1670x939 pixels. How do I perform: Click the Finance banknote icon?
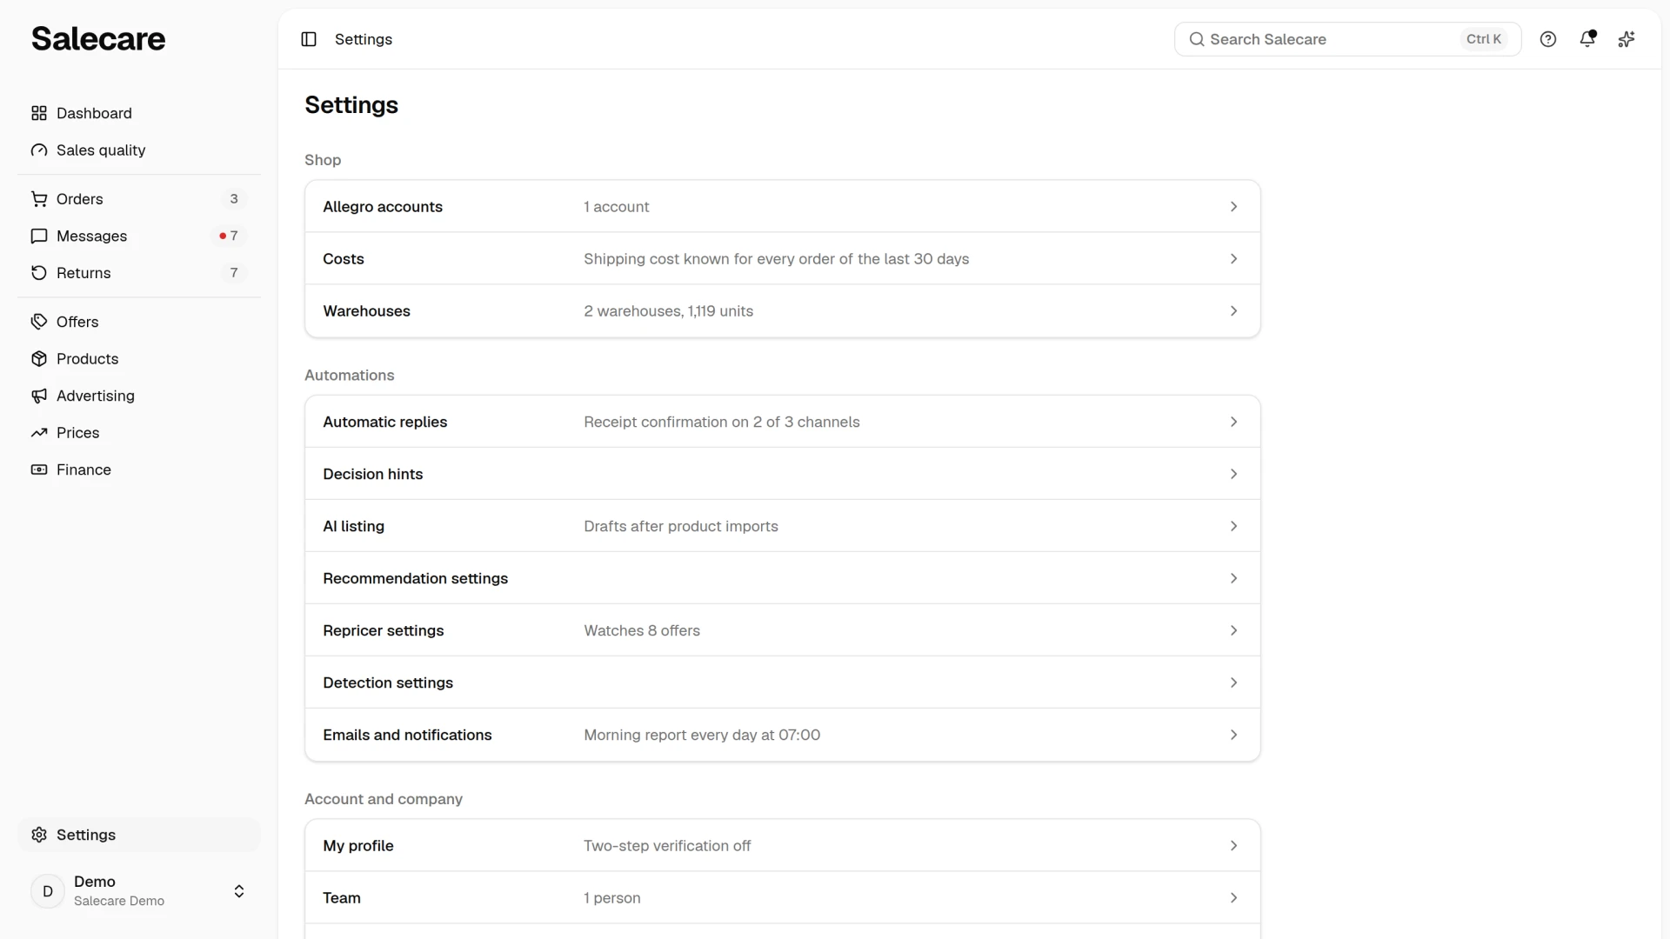click(39, 469)
